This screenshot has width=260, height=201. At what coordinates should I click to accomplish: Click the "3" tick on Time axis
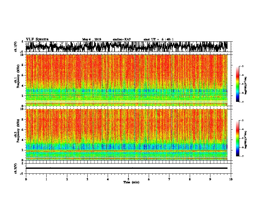pos(87,179)
